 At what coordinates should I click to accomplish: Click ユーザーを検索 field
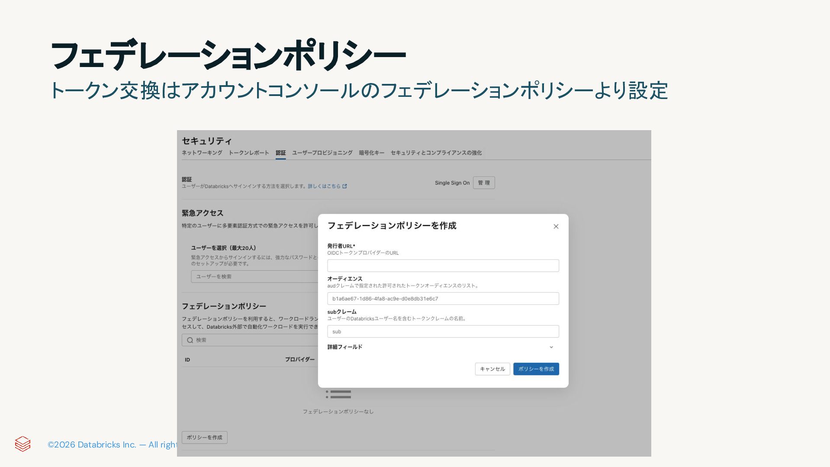(x=254, y=276)
